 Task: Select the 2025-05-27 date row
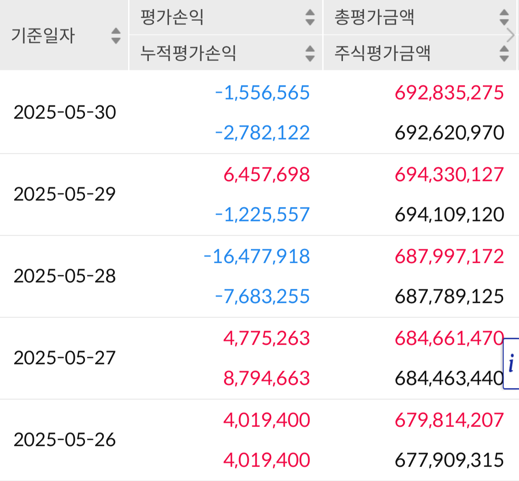click(x=260, y=358)
